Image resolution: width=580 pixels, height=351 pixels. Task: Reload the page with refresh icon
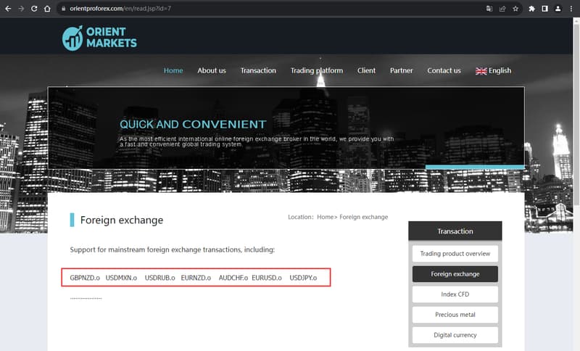(x=34, y=9)
